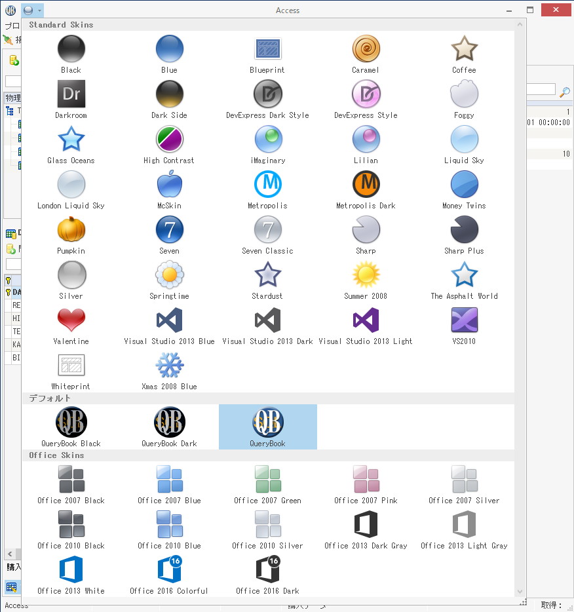This screenshot has width=574, height=612.
Task: Apply Office 2013 Dark Gray skin
Action: point(366,529)
